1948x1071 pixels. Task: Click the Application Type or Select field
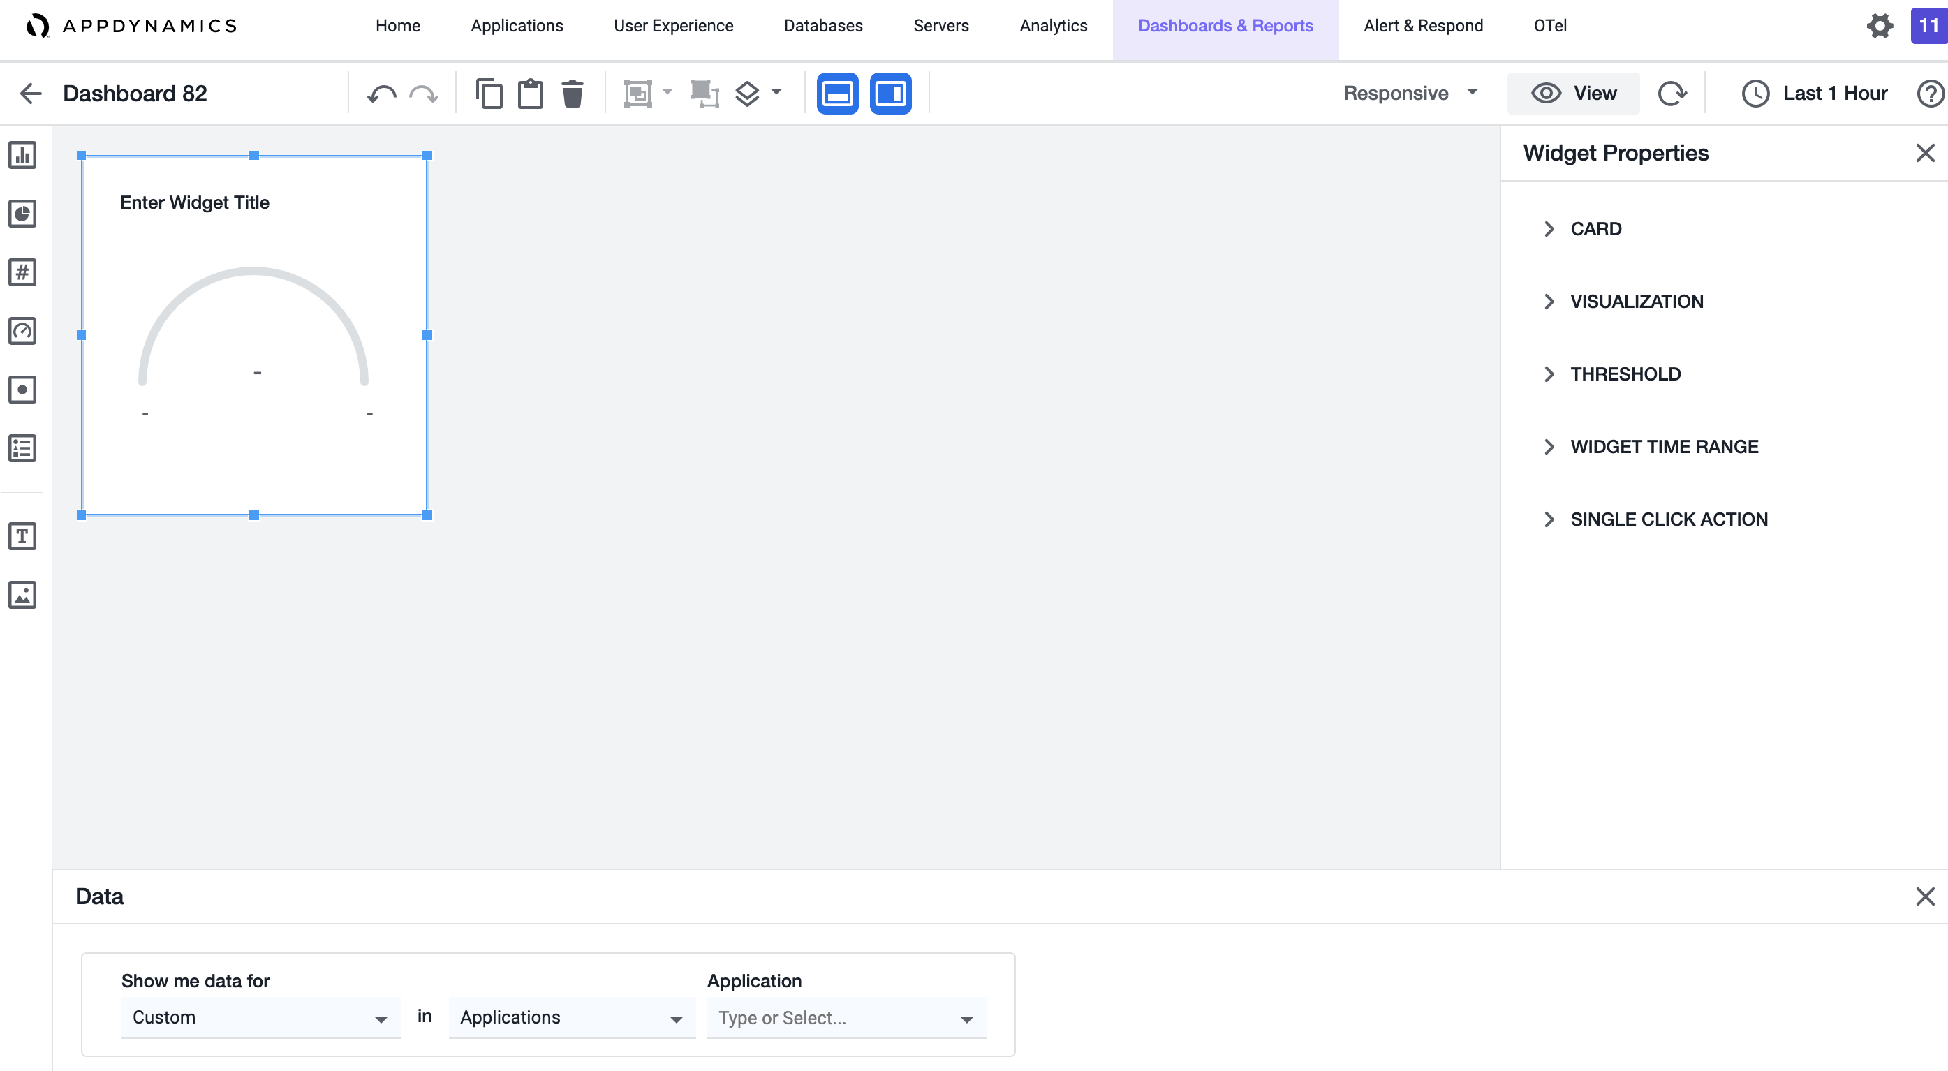pos(846,1018)
